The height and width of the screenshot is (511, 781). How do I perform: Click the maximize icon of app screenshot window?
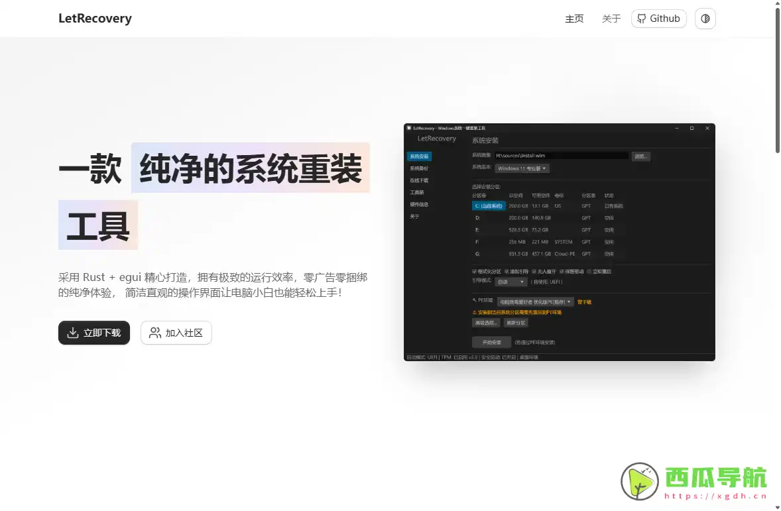(x=692, y=128)
